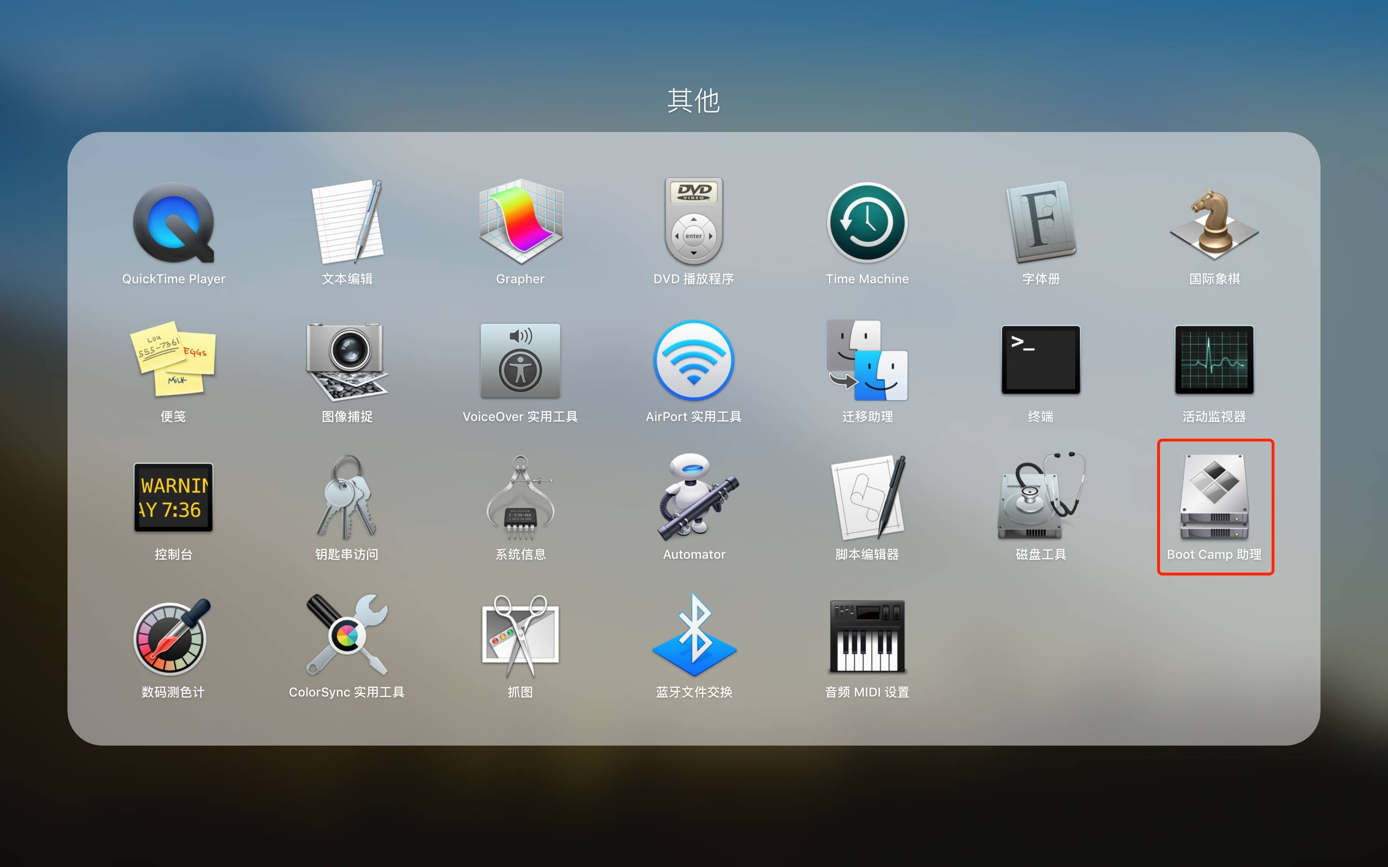
Task: Open the 活动监视器 activity monitor icon
Action: pyautogui.click(x=1214, y=359)
